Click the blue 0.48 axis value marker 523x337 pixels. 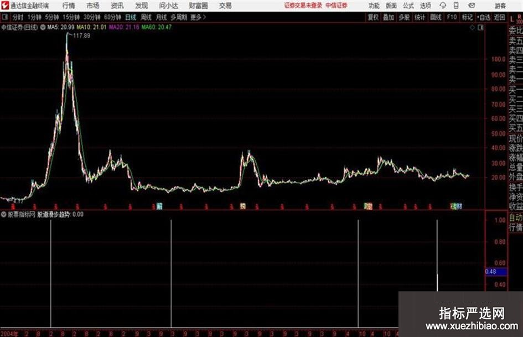click(496, 272)
